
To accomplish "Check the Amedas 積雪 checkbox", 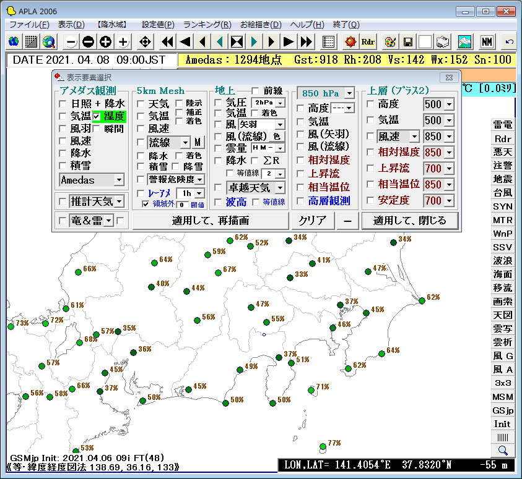I will pos(63,166).
